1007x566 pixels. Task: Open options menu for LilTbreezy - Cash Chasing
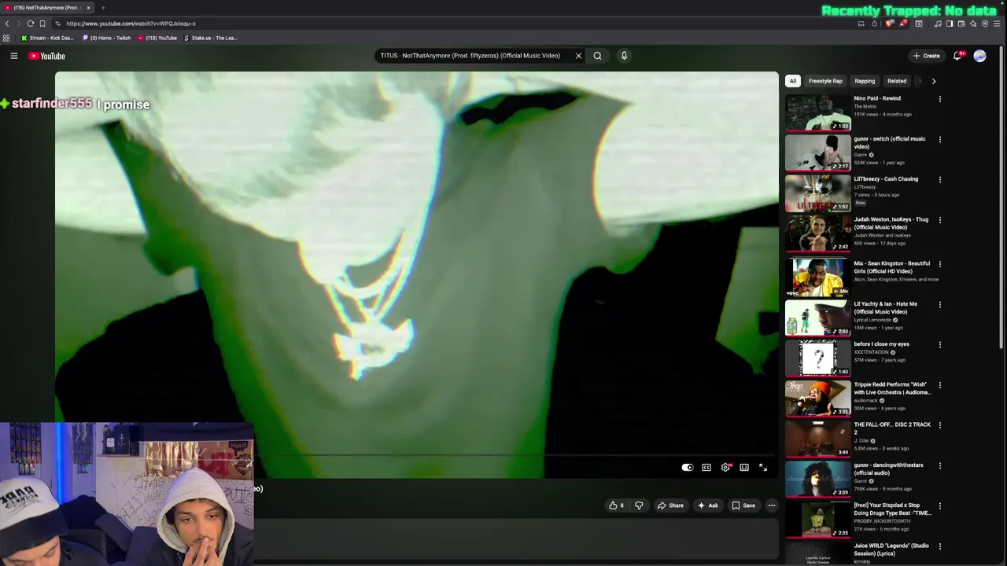pos(939,179)
